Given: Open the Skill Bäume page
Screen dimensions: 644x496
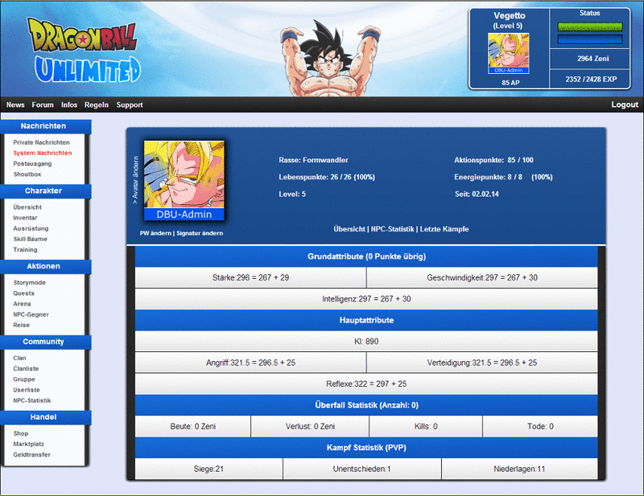Looking at the screenshot, I should 30,239.
